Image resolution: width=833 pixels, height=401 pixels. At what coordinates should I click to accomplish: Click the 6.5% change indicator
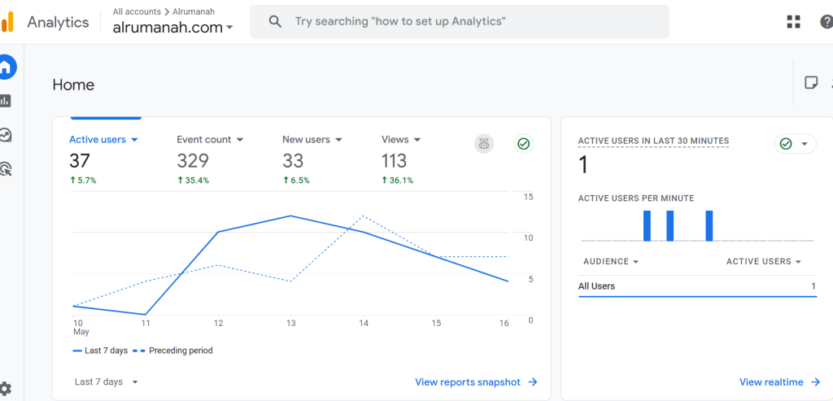[x=296, y=181]
